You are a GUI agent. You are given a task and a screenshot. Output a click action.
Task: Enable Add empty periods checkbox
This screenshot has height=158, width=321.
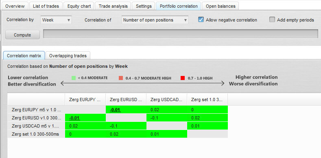[272, 20]
